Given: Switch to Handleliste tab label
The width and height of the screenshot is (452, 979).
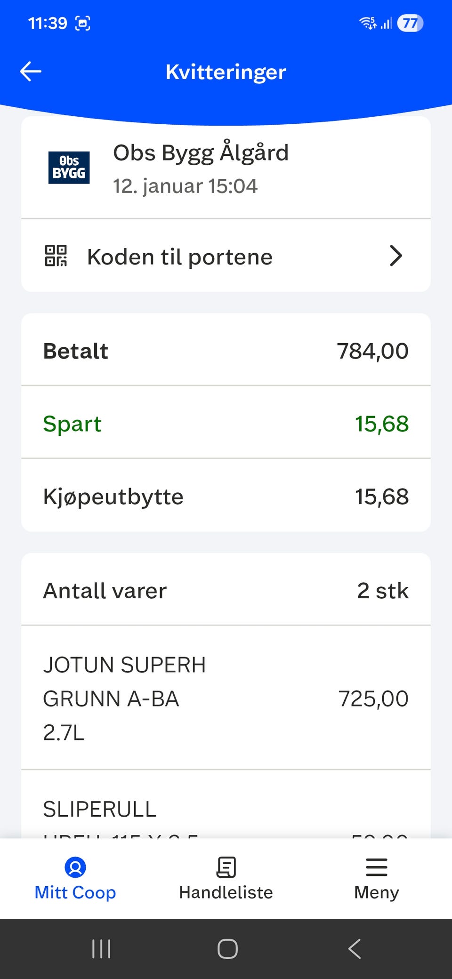Looking at the screenshot, I should [x=226, y=892].
